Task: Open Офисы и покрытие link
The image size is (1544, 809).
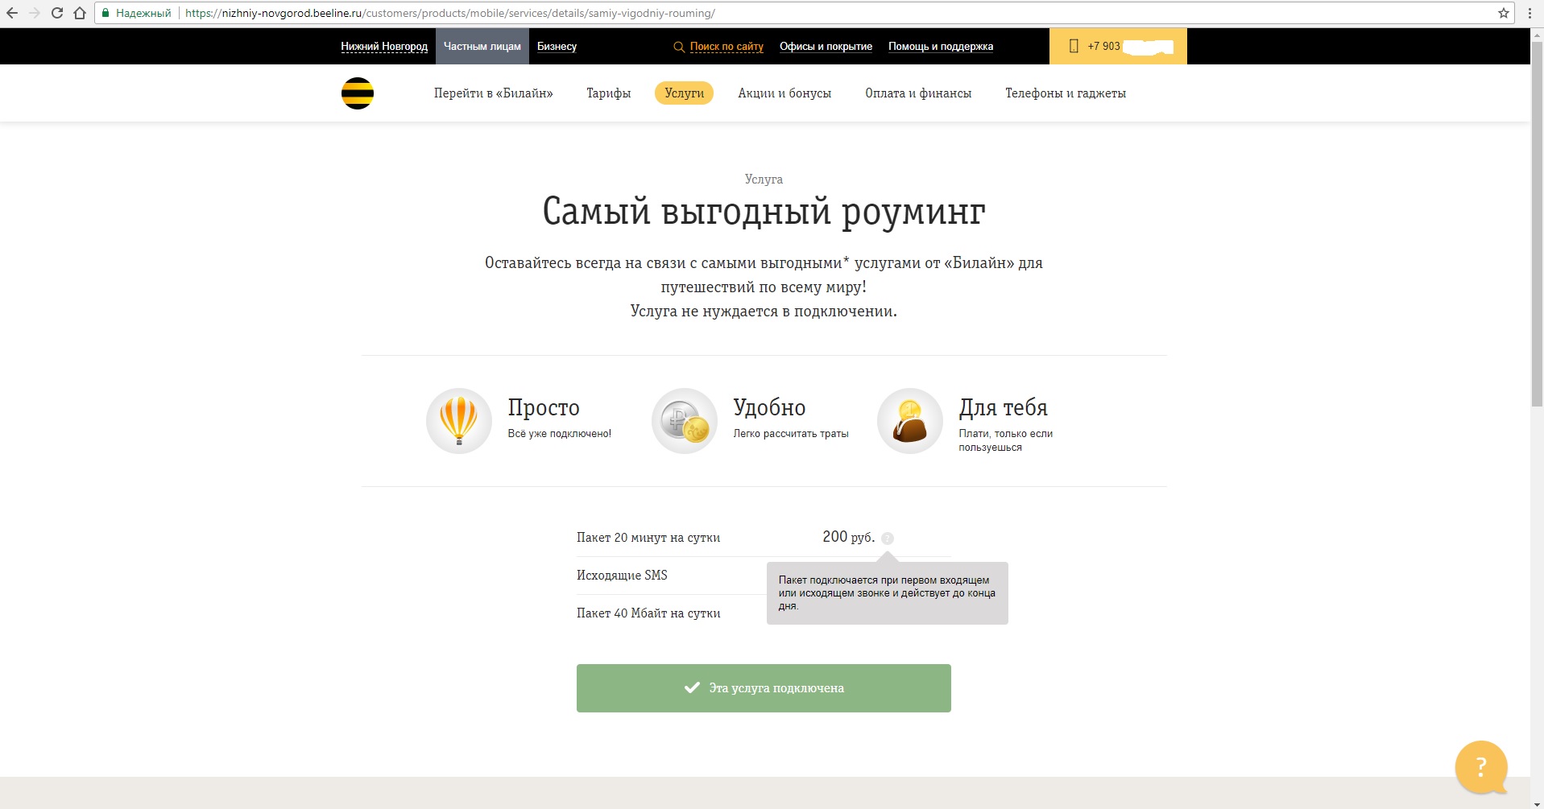Action: [x=826, y=47]
